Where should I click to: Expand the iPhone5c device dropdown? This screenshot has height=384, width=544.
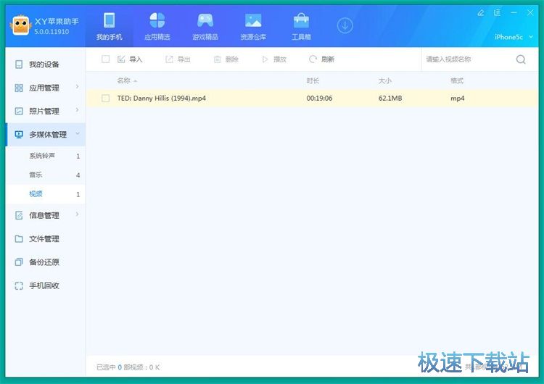tap(514, 37)
